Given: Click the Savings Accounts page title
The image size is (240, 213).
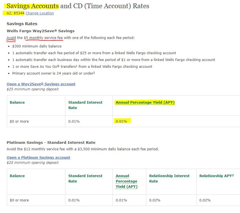Looking at the screenshot, I should click(x=33, y=6).
